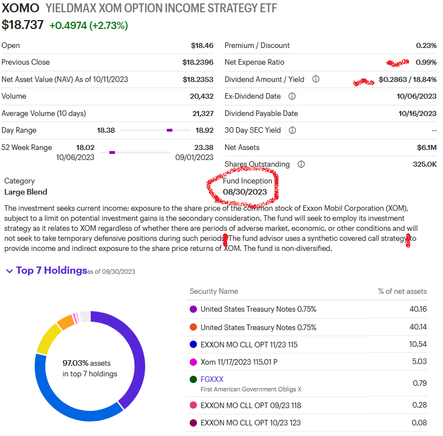This screenshot has height=436, width=443.
Task: Click info icon beside Dividend Amount / Yield
Action: click(316, 79)
